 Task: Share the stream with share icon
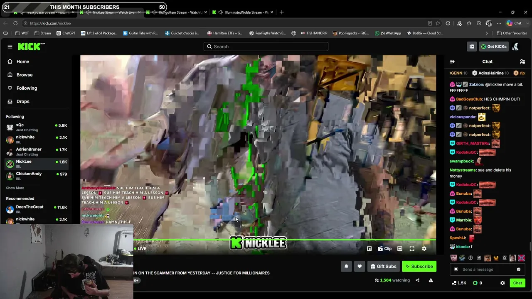pyautogui.click(x=418, y=280)
